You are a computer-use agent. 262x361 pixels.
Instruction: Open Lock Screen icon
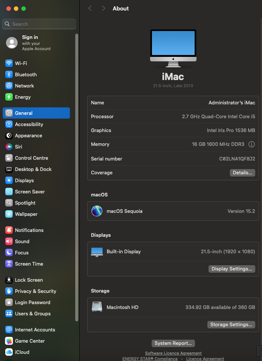9,280
